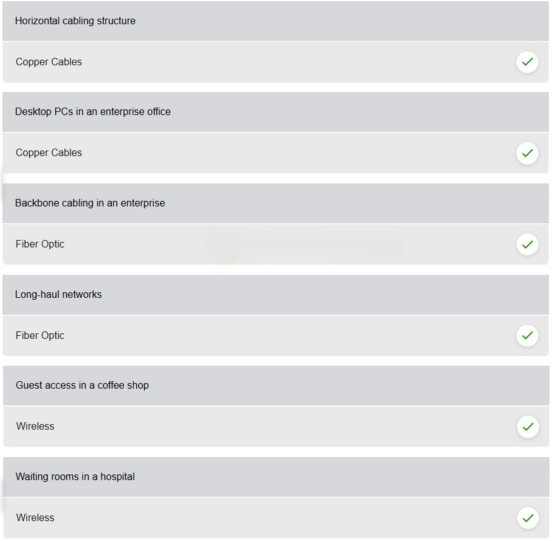Select Waiting rooms in a hospital header
This screenshot has width=552, height=541.
tap(276, 477)
